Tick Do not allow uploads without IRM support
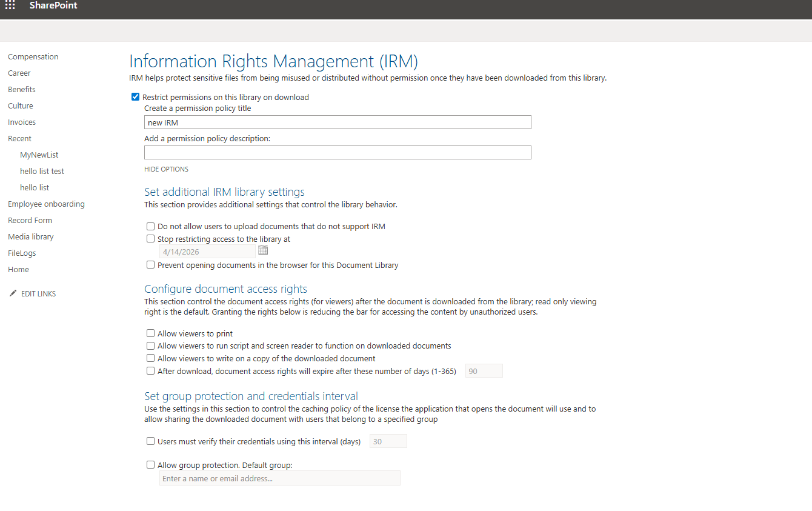 tap(151, 226)
